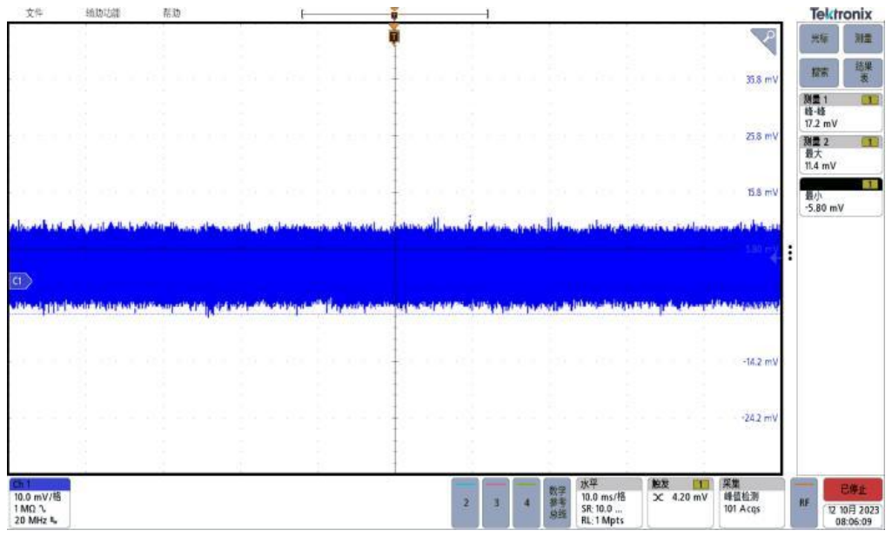This screenshot has height=537, width=892.
Task: Click the 25.8 mV vertical scale label
Action: pos(761,137)
